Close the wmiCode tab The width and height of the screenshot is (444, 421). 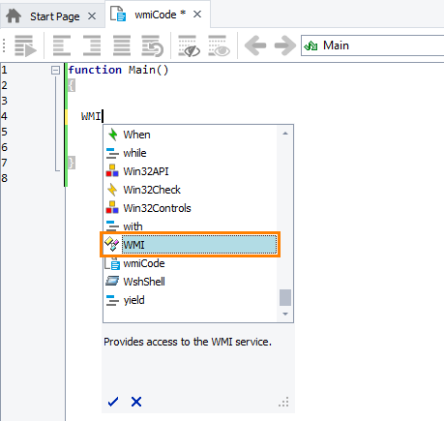click(197, 15)
